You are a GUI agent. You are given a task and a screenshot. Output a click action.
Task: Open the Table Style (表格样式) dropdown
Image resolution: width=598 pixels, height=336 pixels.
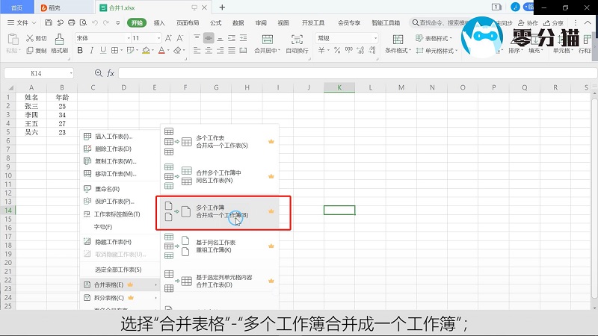434,38
